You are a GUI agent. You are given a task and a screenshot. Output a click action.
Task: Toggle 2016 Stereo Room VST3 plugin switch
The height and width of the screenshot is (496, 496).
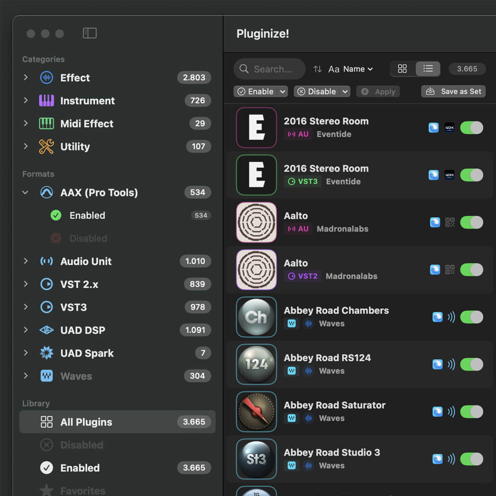pyautogui.click(x=472, y=175)
